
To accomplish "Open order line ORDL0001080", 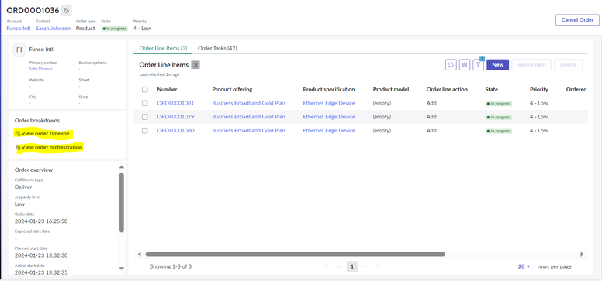I will pyautogui.click(x=175, y=130).
